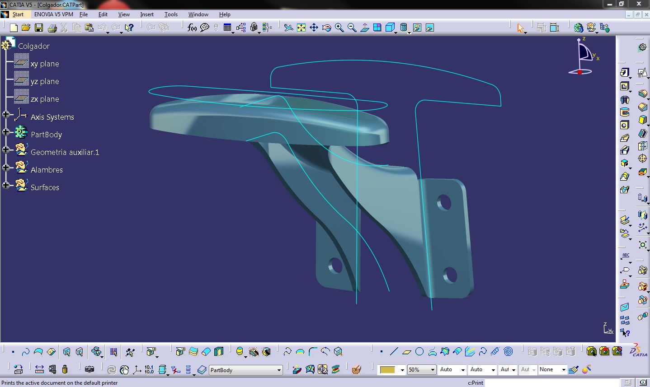Create a Circle in wireframe toolbar
This screenshot has width=650, height=387.
pyautogui.click(x=419, y=351)
